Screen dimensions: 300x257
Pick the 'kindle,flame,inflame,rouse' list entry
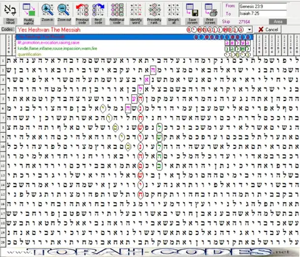(x=134, y=49)
